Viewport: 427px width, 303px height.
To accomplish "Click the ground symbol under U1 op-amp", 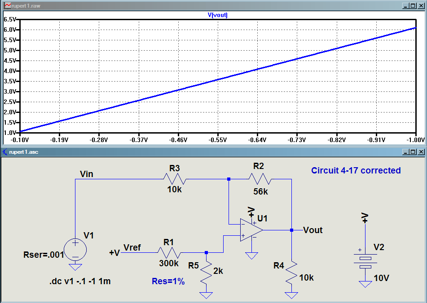I will [251, 256].
